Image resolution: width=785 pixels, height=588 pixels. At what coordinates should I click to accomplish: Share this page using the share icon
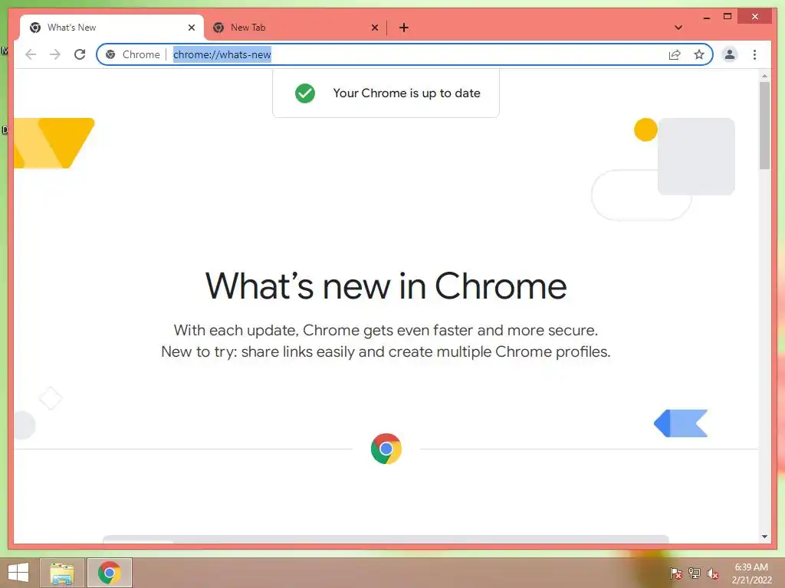coord(675,54)
